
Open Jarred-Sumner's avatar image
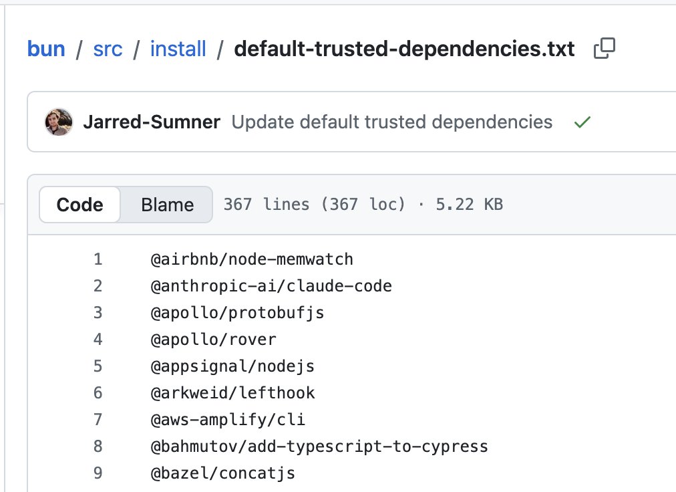(59, 122)
